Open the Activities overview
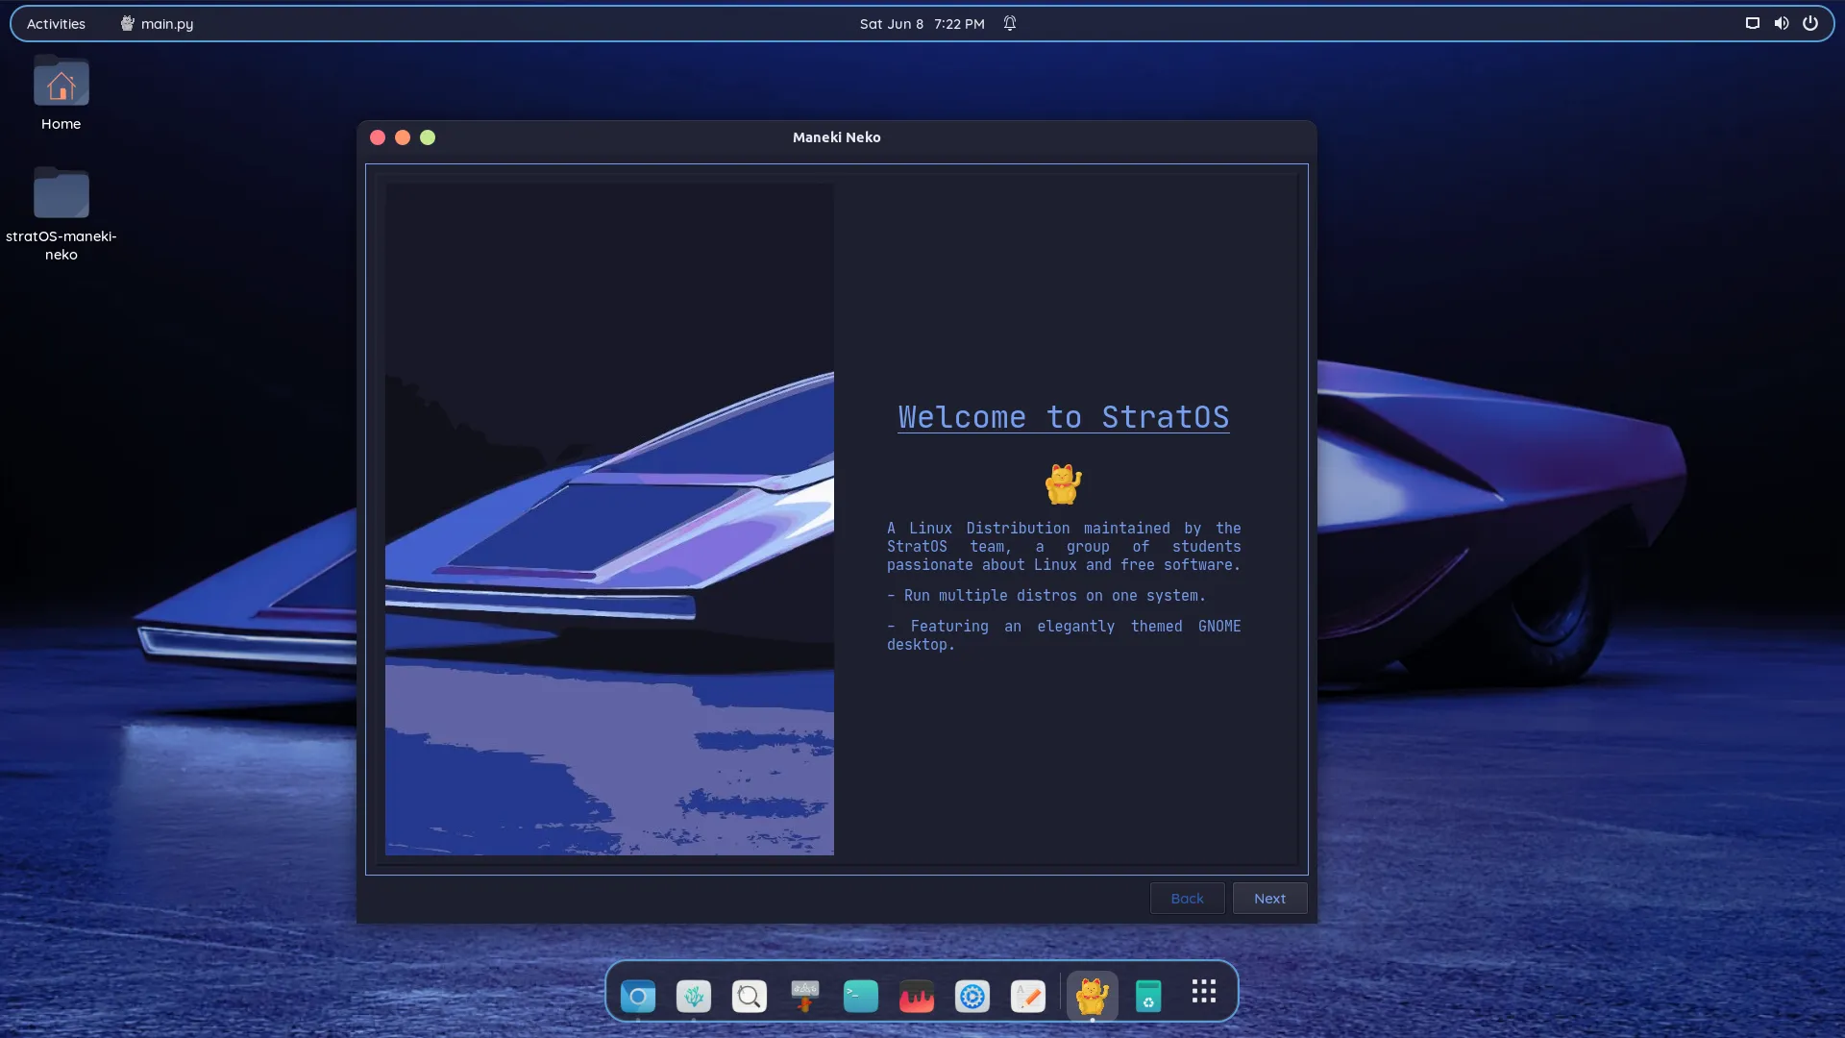This screenshot has width=1845, height=1038. (55, 23)
